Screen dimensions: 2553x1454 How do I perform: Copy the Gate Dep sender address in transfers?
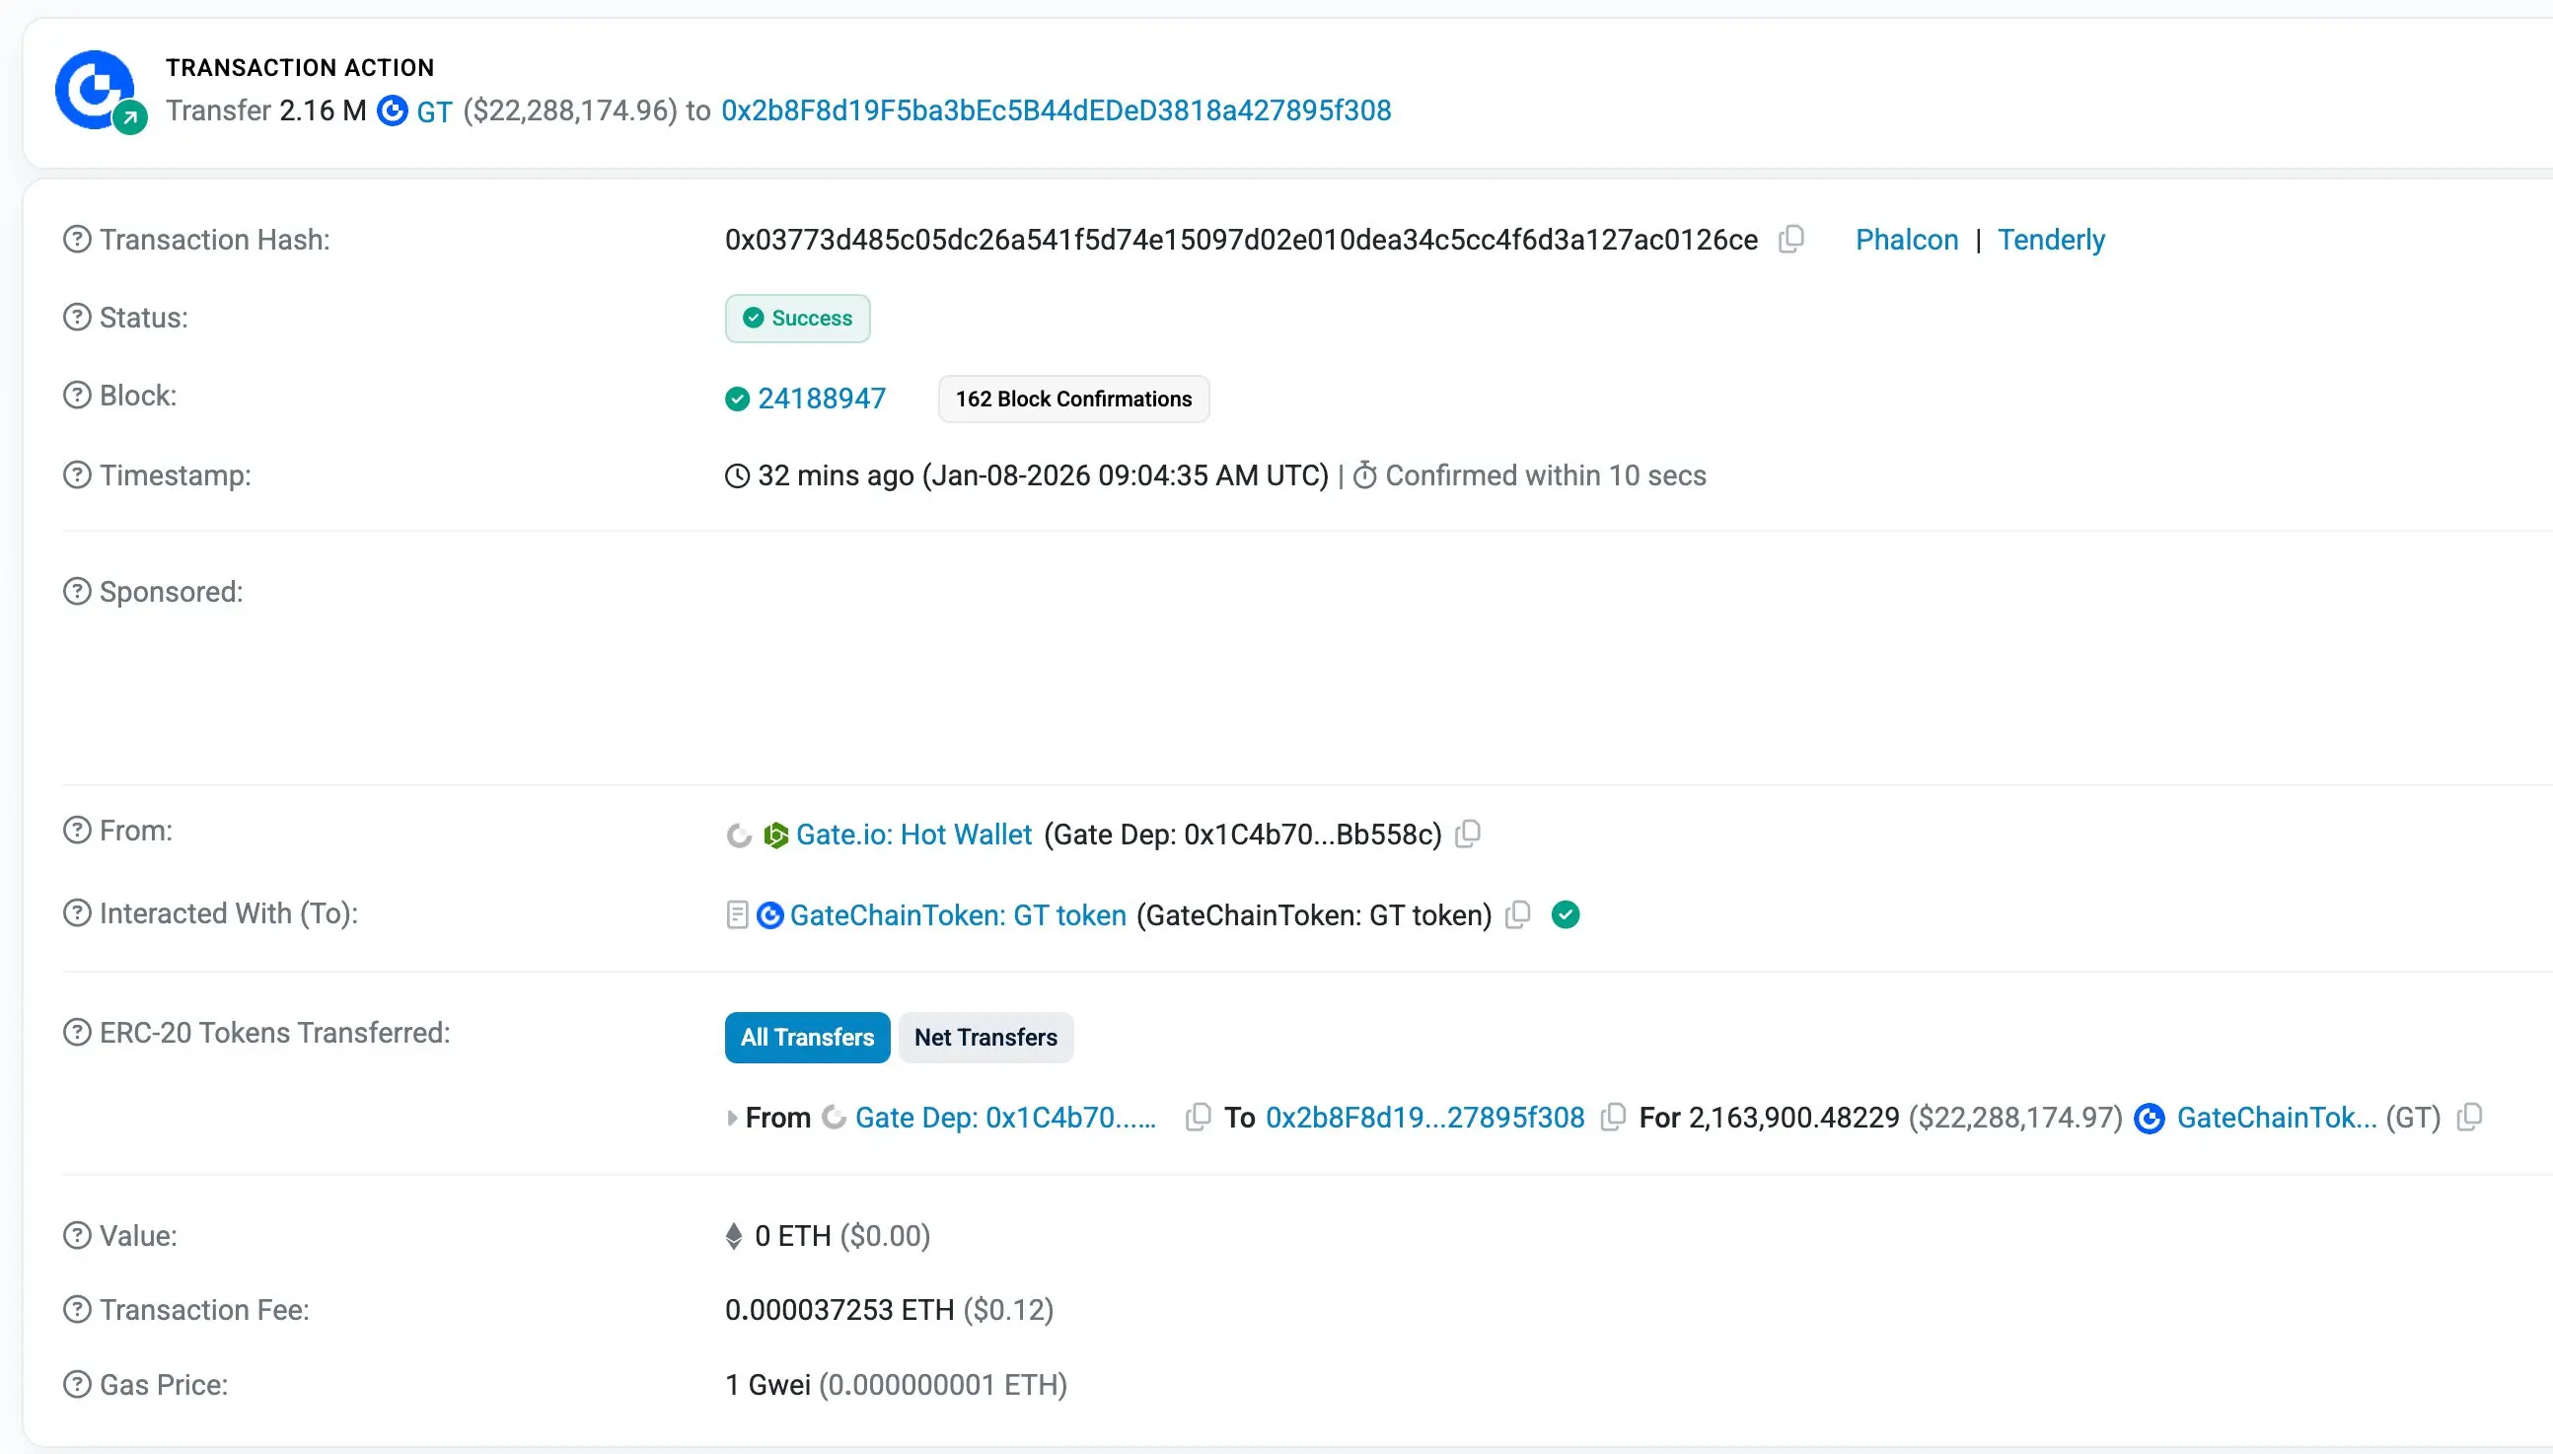click(x=1198, y=1118)
